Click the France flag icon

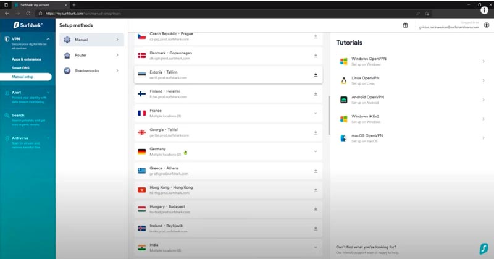click(142, 113)
